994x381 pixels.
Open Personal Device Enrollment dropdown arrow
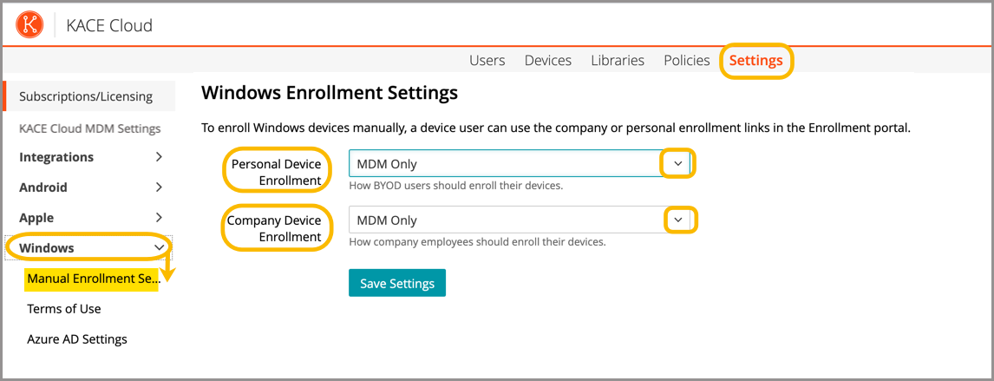coord(678,163)
